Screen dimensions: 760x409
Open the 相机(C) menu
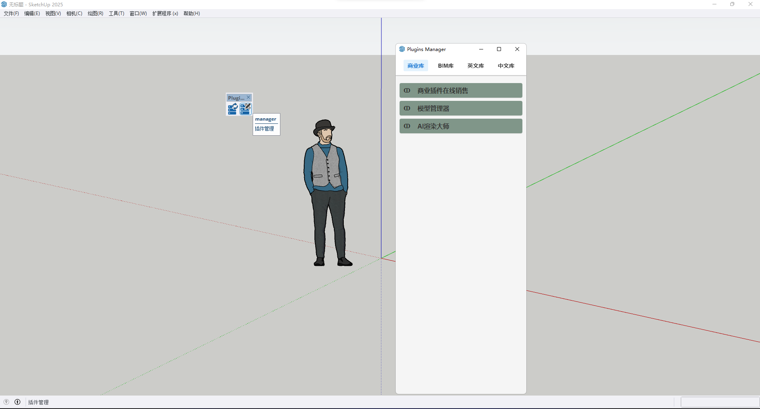(x=74, y=13)
